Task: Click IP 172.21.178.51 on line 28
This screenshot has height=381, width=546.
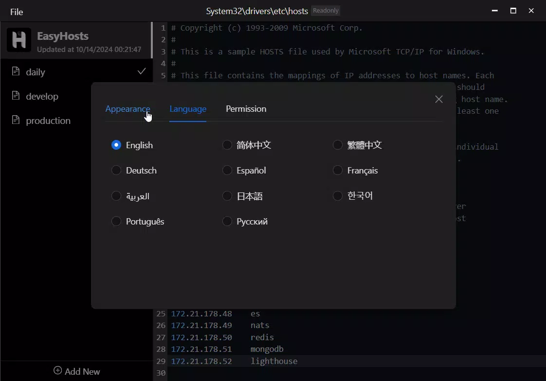Action: 201,349
